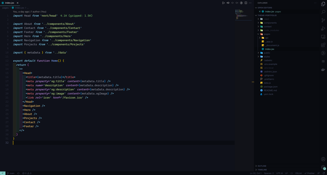Open the feedback icon in status bar

pos(319,173)
